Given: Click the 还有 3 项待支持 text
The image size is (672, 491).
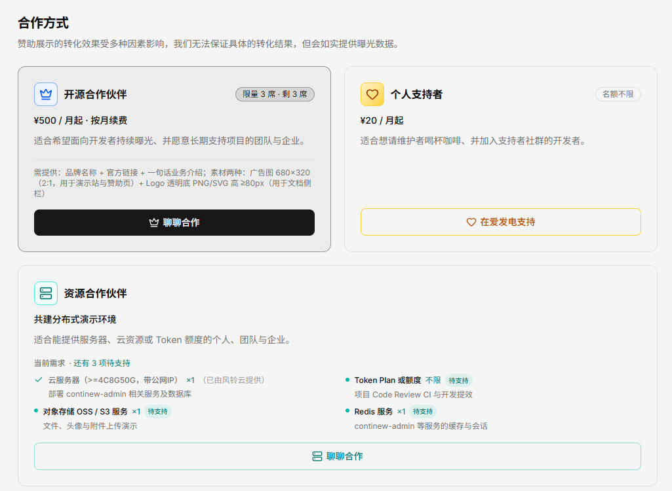Looking at the screenshot, I should 102,363.
